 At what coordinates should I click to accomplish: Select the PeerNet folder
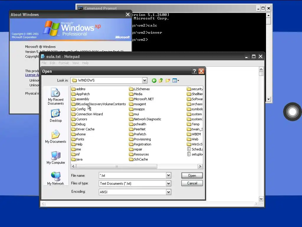click(137, 129)
